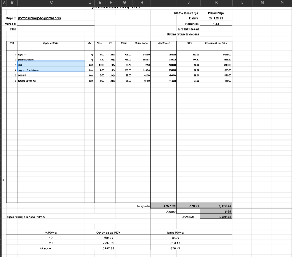Click the empty PIB input line
The width and height of the screenshot is (292, 257).
click(56, 29)
